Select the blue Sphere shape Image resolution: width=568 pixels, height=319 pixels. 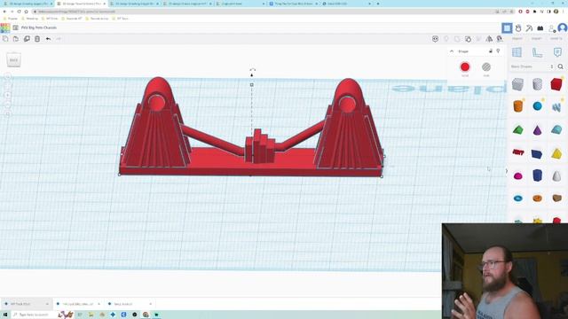[537, 106]
